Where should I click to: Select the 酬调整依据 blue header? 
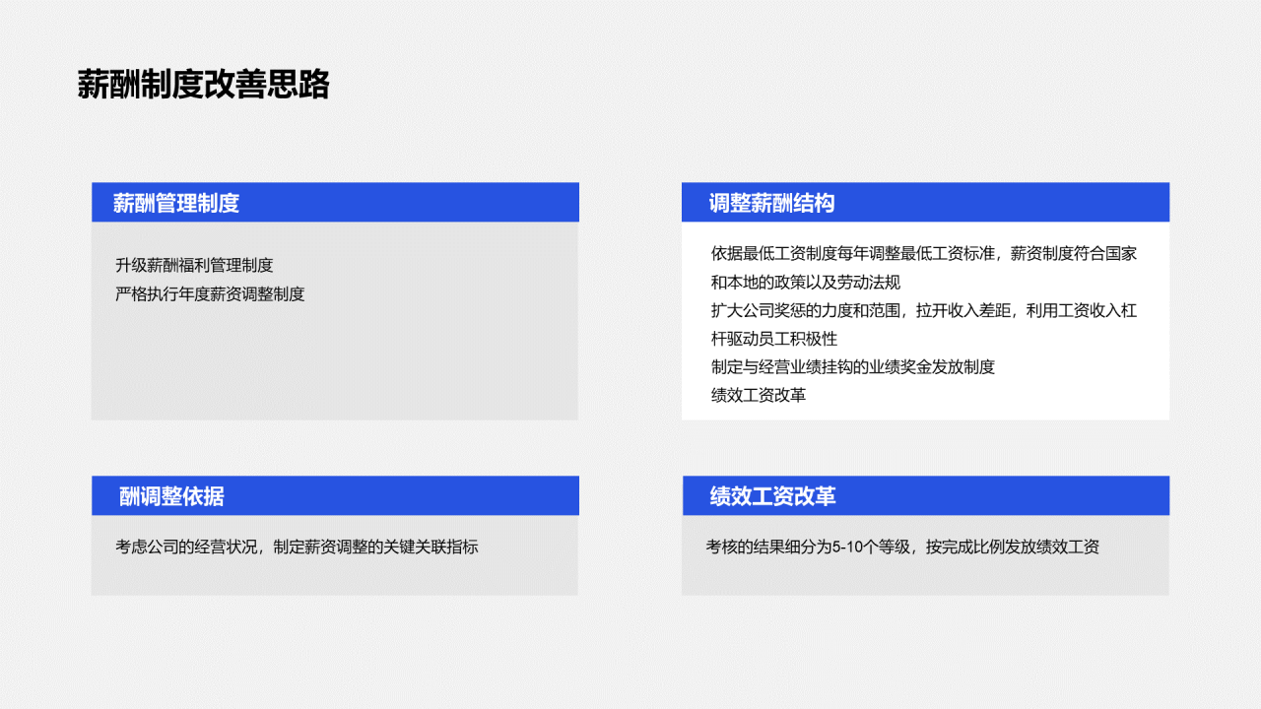point(335,496)
